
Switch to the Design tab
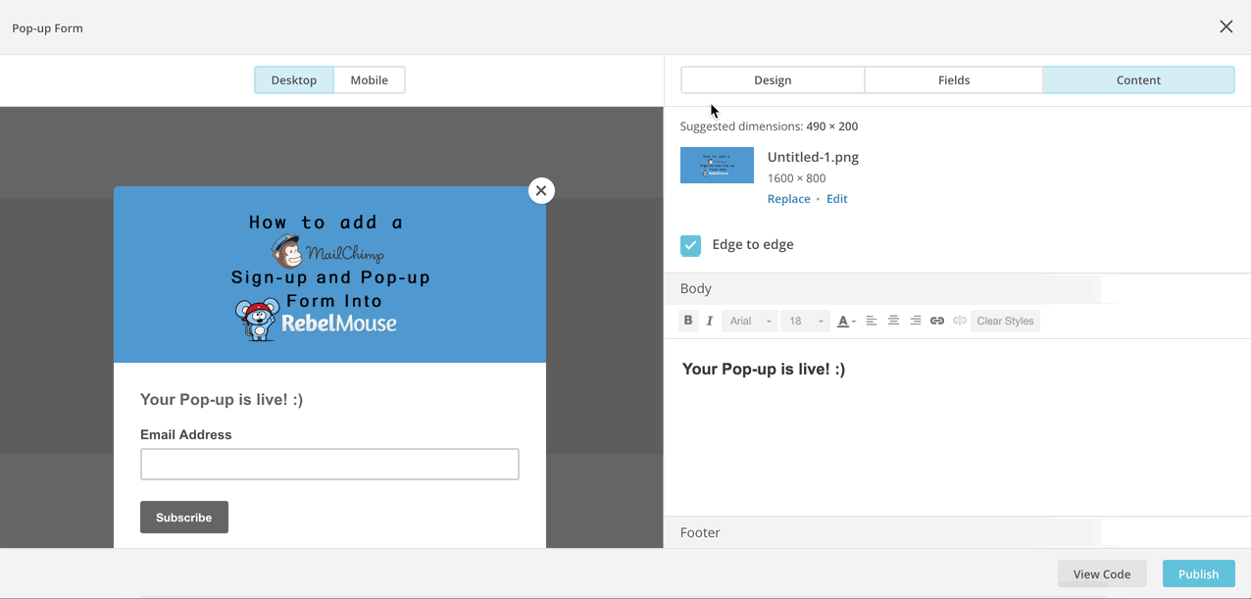pyautogui.click(x=773, y=80)
